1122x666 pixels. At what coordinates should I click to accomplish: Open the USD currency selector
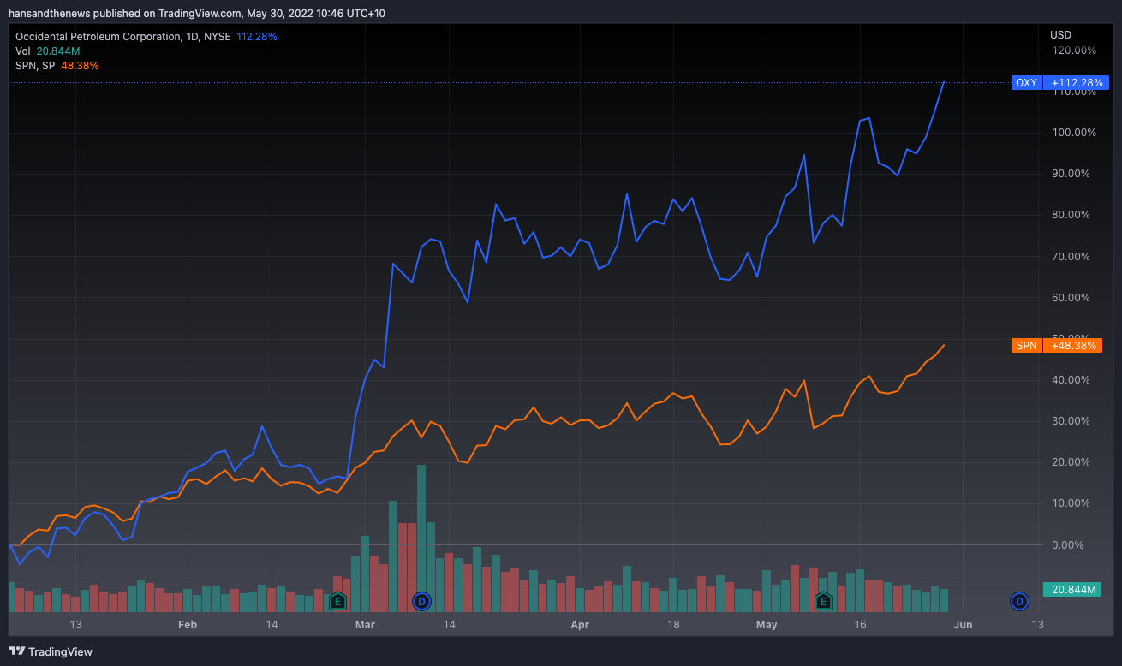(x=1060, y=35)
